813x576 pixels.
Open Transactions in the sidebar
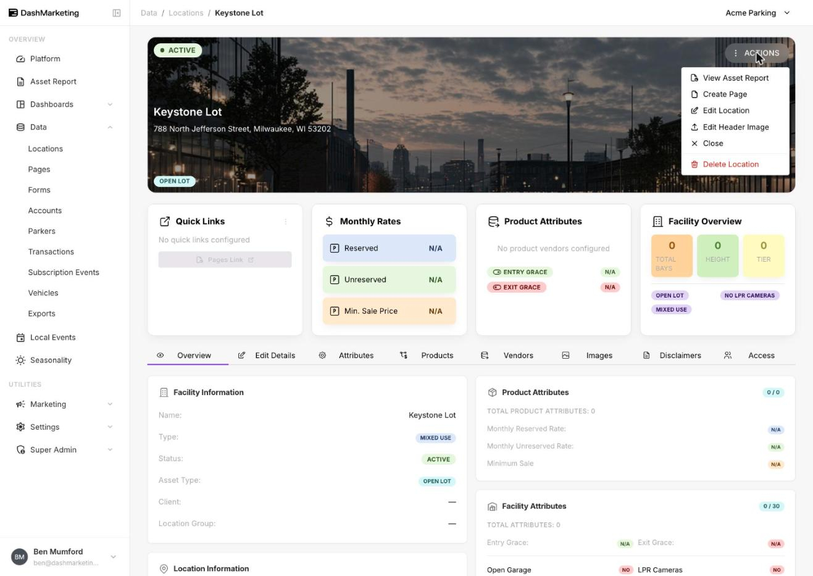coord(51,252)
